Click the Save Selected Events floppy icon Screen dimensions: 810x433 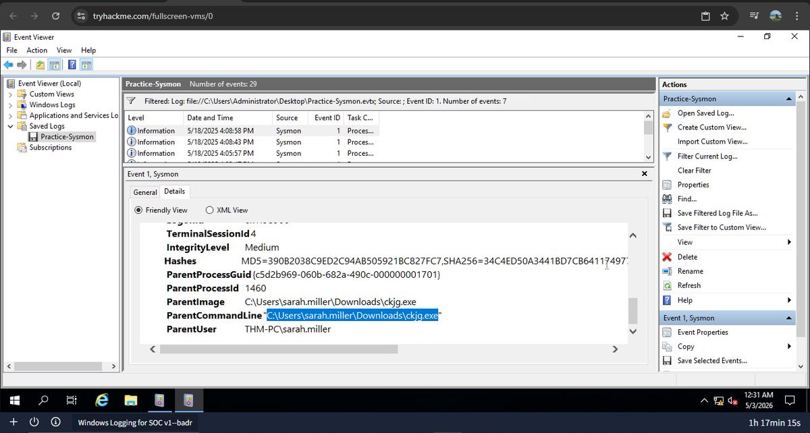coord(667,361)
